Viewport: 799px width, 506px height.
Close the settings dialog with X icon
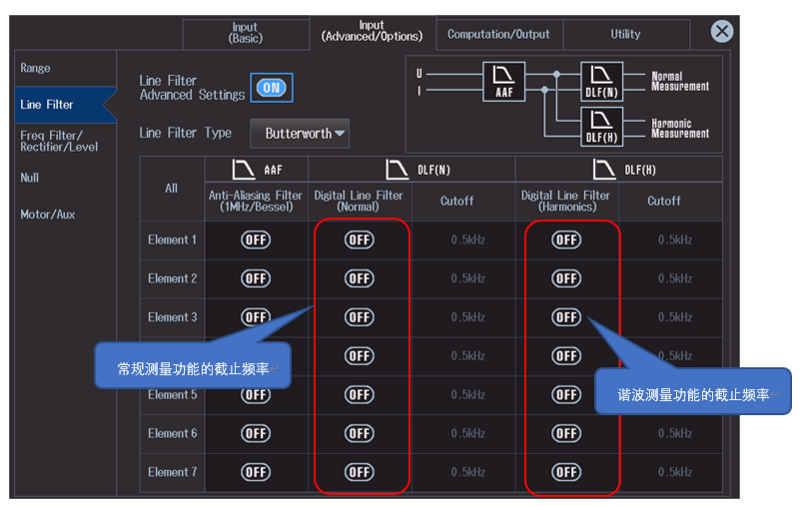[722, 32]
